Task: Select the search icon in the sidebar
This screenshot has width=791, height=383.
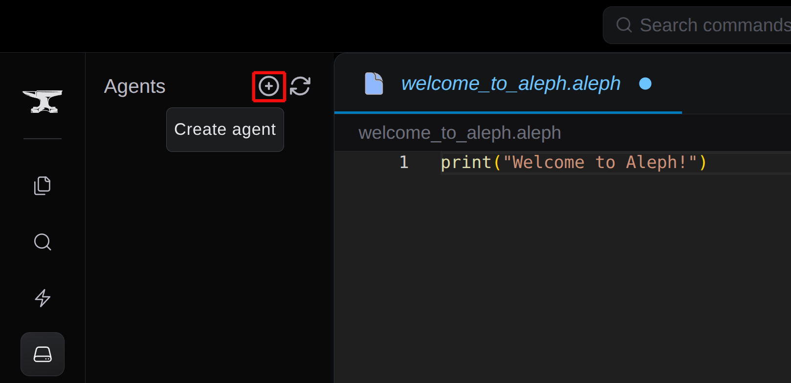Action: click(43, 242)
